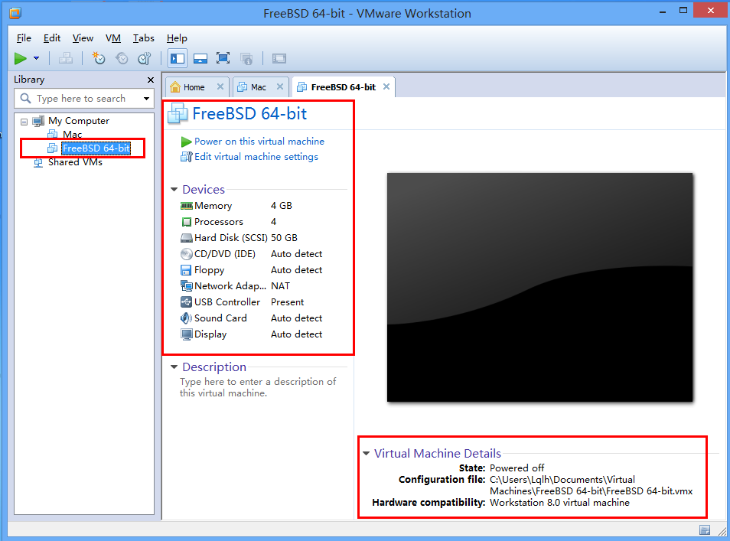Open the View menu
The image size is (730, 541).
click(83, 38)
